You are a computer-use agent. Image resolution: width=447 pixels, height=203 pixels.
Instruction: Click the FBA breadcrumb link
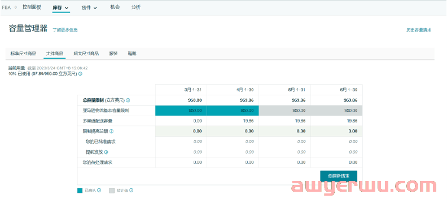[6, 8]
